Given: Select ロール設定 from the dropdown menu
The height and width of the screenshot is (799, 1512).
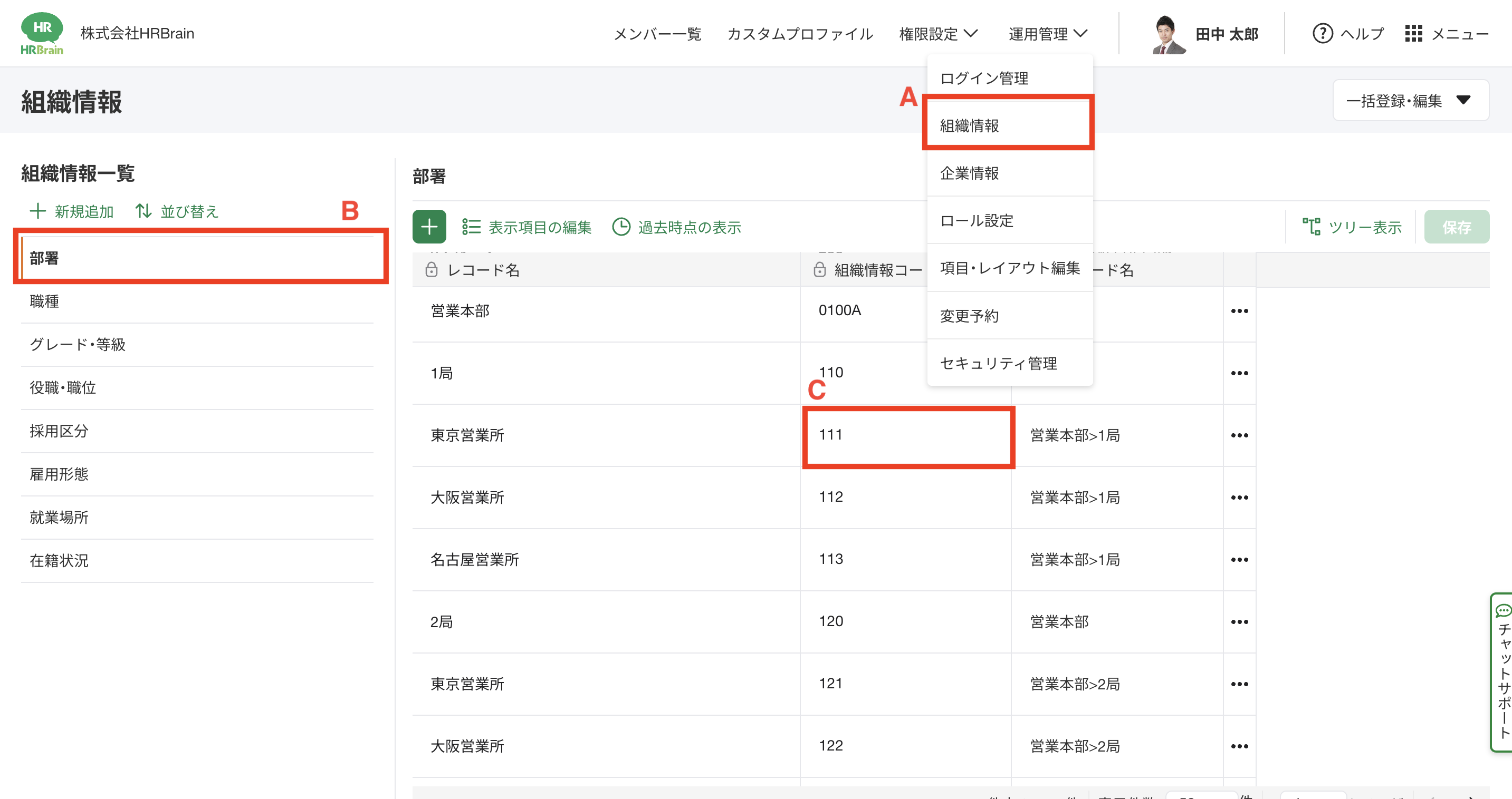Looking at the screenshot, I should click(x=977, y=221).
